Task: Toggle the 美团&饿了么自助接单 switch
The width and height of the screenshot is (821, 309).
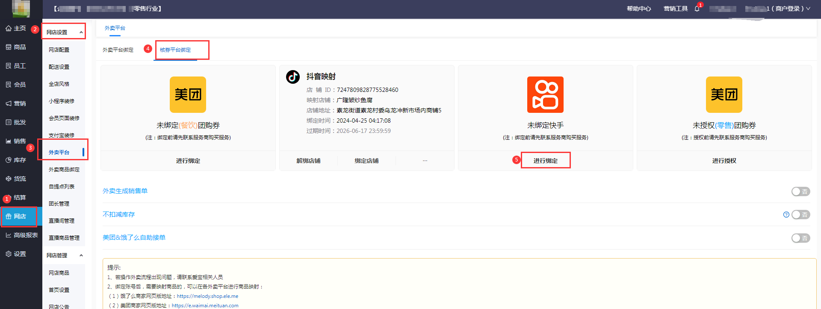Action: (800, 238)
